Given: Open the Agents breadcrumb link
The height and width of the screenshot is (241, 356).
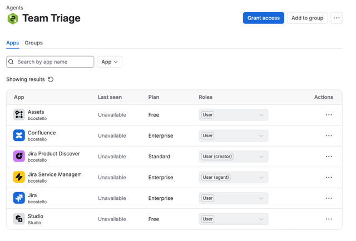Looking at the screenshot, I should coord(14,8).
